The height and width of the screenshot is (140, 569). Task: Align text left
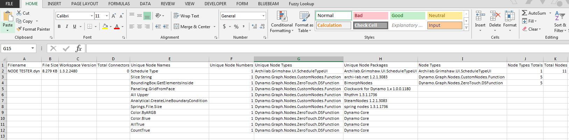click(x=132, y=26)
